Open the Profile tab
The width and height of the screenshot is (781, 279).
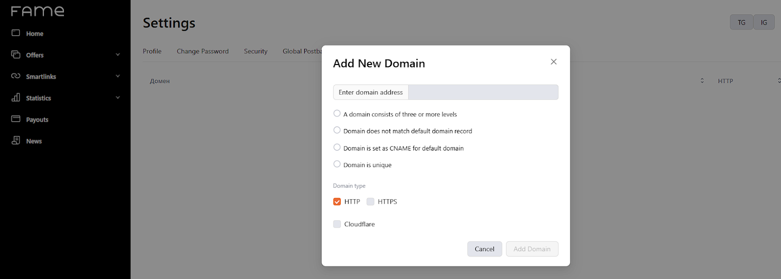tap(152, 51)
